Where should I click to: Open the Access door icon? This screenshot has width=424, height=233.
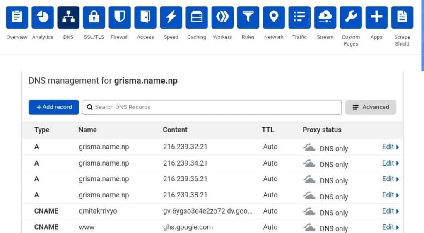tap(145, 17)
